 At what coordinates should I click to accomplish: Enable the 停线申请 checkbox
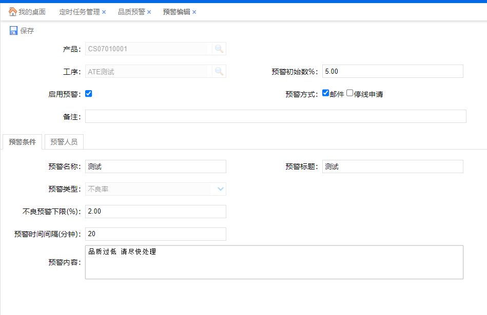[350, 93]
